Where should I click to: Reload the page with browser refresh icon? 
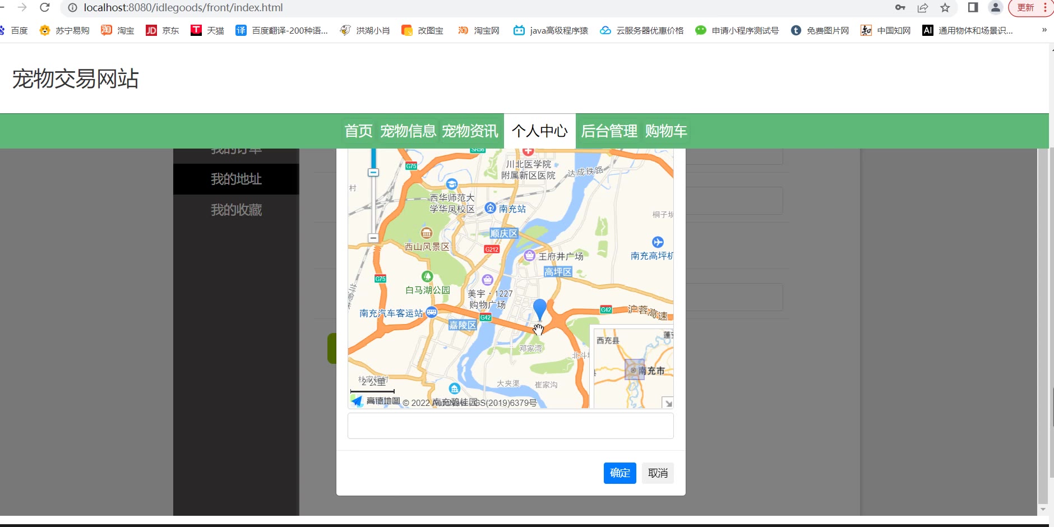click(45, 8)
